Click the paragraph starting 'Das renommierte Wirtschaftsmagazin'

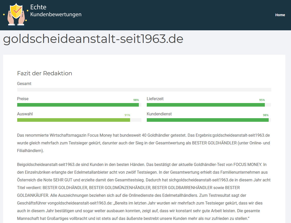tap(143, 143)
